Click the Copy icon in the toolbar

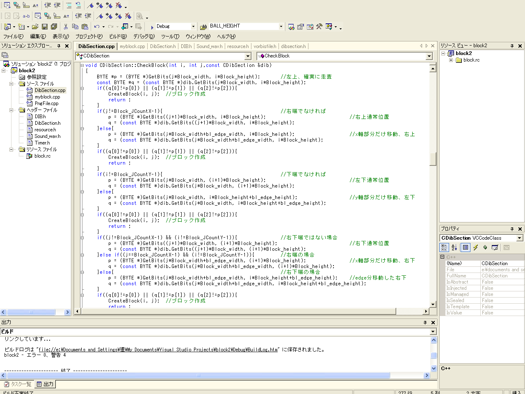tap(75, 27)
